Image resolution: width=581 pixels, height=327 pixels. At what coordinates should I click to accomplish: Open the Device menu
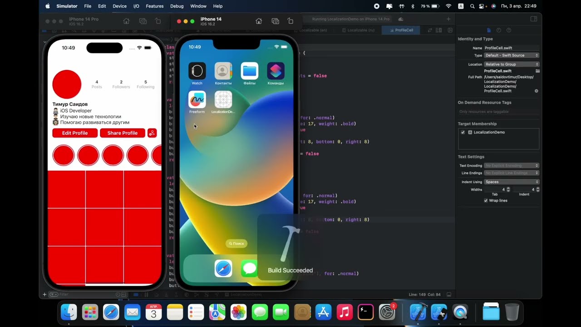pyautogui.click(x=120, y=6)
